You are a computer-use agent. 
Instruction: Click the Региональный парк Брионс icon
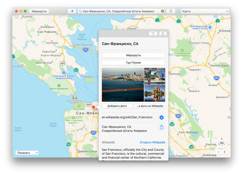tap(182, 50)
